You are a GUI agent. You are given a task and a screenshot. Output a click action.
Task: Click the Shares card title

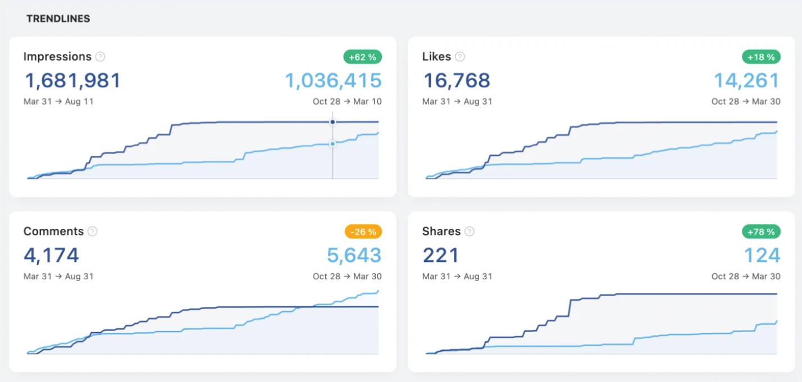[441, 232]
